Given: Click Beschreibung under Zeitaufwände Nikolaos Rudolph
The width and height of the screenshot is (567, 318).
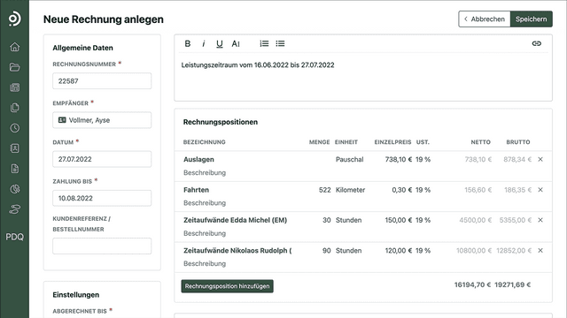Looking at the screenshot, I should [x=205, y=263].
